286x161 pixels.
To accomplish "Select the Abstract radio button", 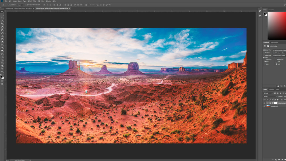I will click(264, 53).
